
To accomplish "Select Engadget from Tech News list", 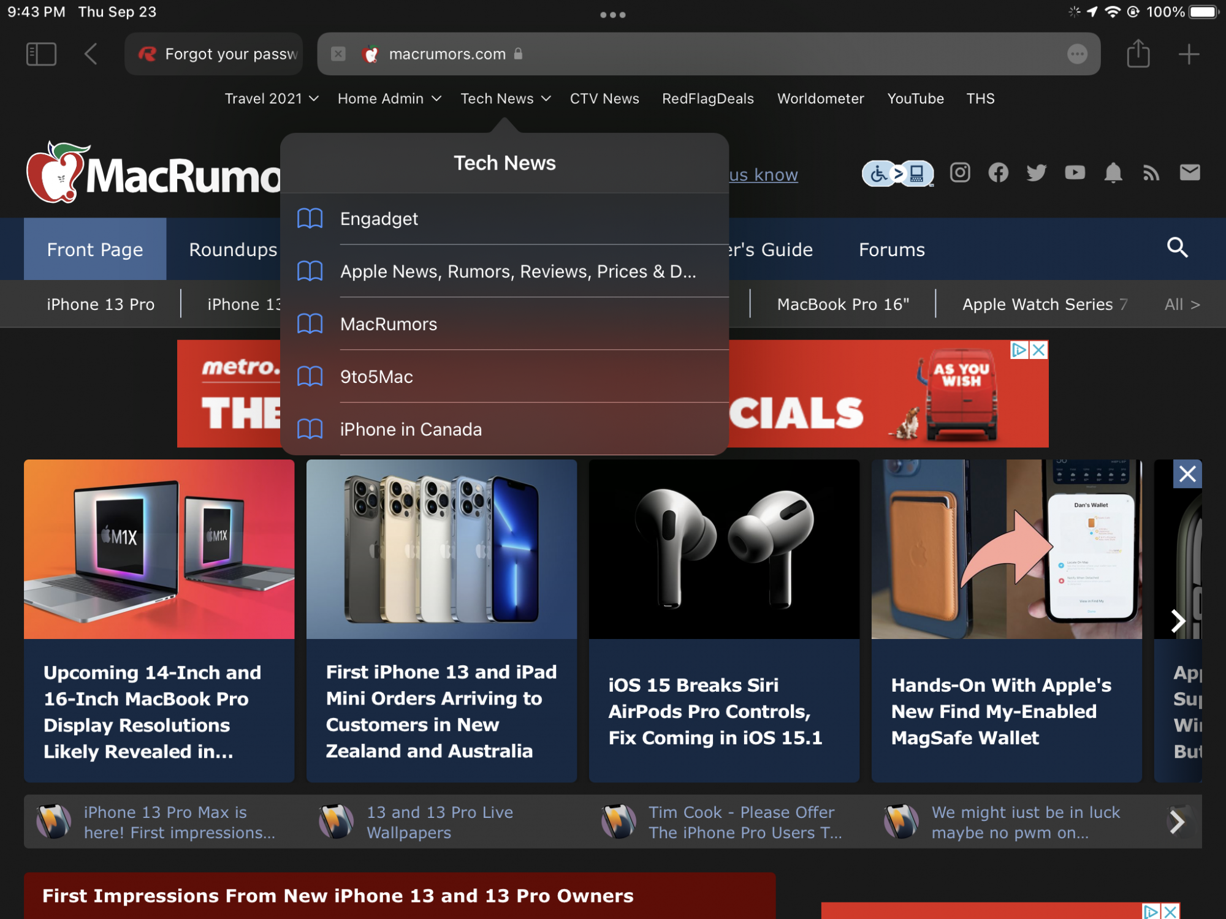I will click(x=379, y=219).
